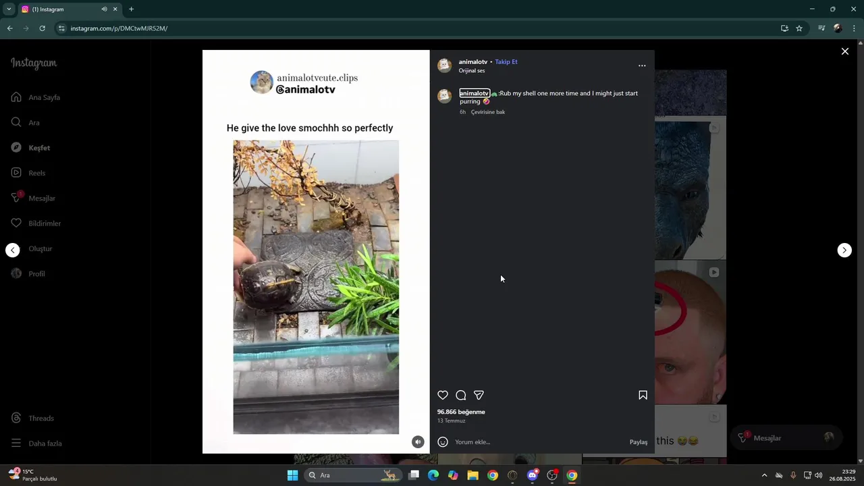Open the blue bird thumbnail behind overlay
This screenshot has height=486, width=864.
tap(691, 190)
